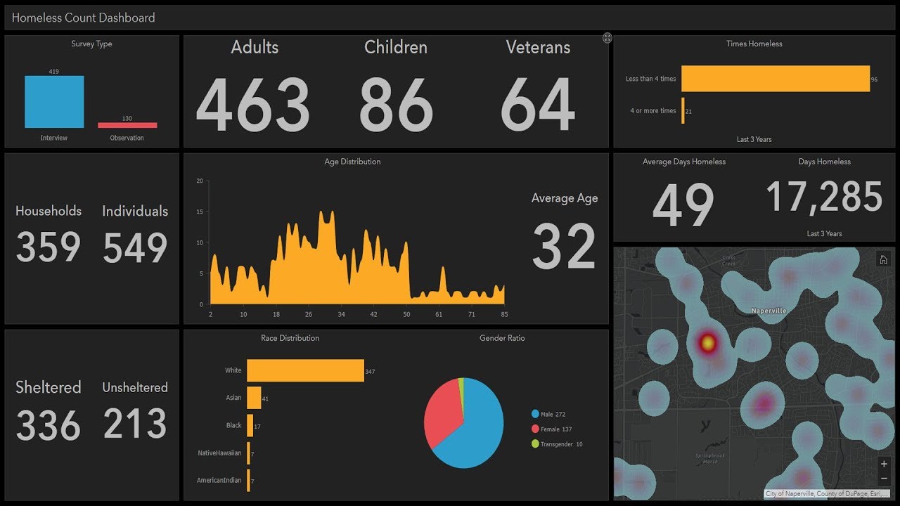The height and width of the screenshot is (506, 900).
Task: Click the Sheltered value 336
Action: (x=49, y=425)
